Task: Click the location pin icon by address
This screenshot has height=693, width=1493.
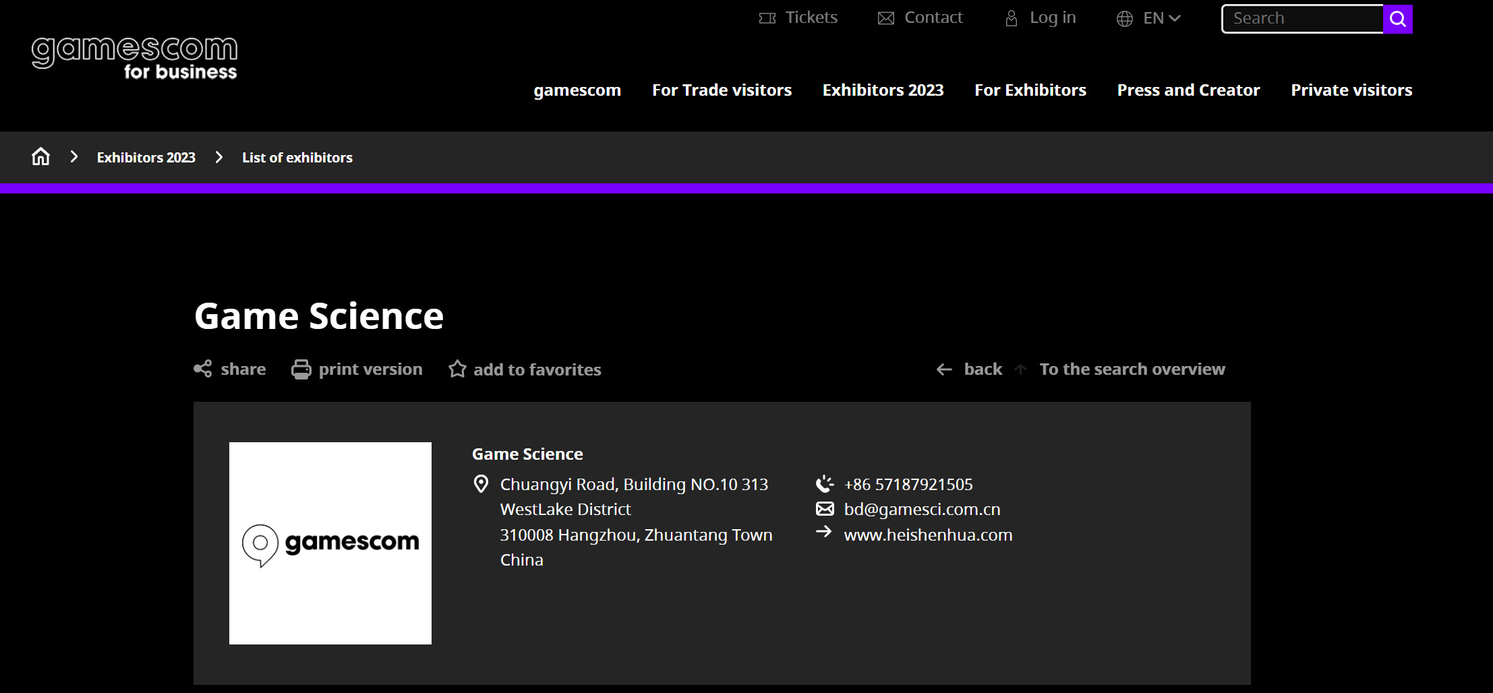Action: coord(481,484)
